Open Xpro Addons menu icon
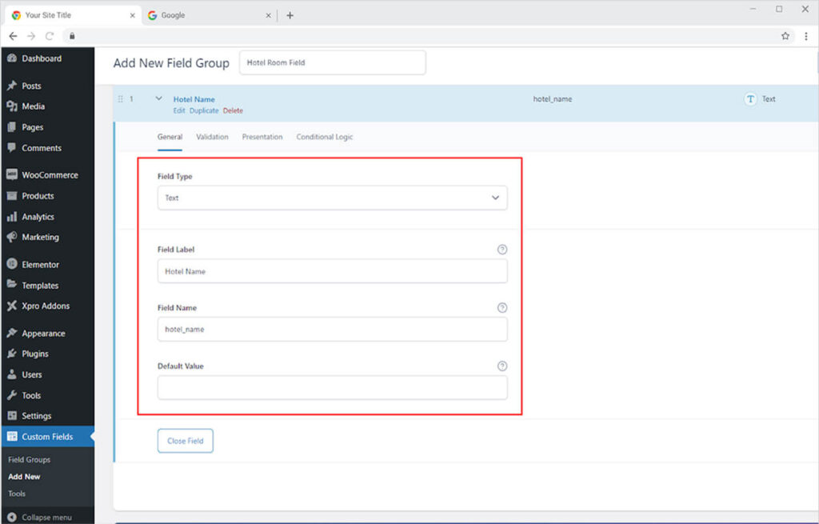The height and width of the screenshot is (524, 819). coord(11,306)
